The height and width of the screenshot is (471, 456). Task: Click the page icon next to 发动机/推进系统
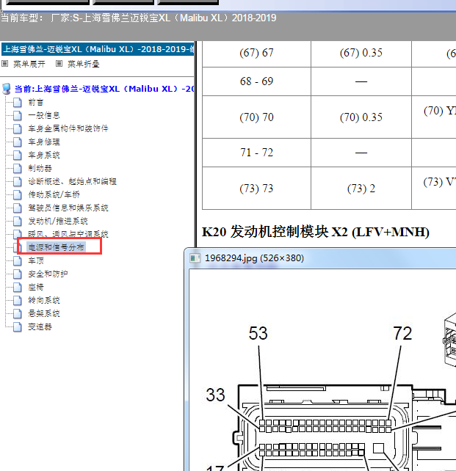click(x=18, y=222)
